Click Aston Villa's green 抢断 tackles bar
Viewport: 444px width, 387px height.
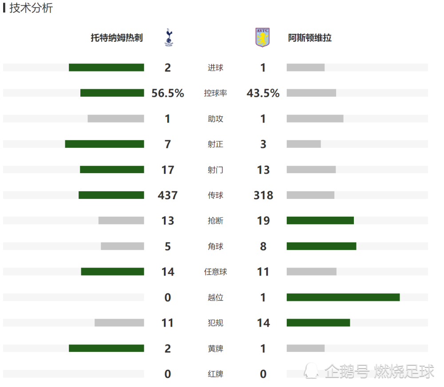point(320,221)
